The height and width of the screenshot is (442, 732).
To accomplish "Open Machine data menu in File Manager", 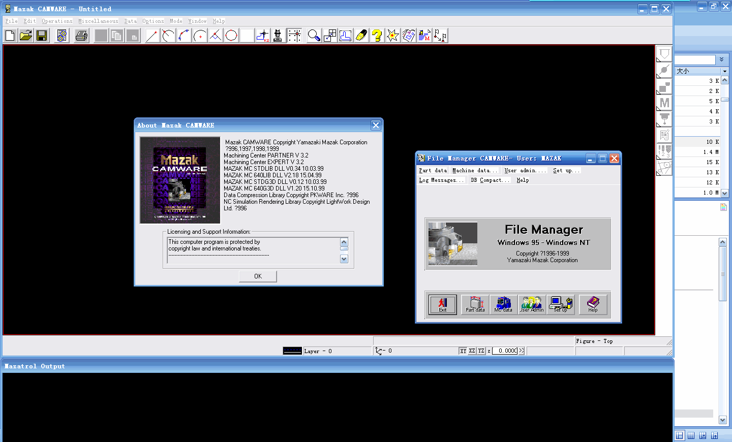I will point(475,171).
